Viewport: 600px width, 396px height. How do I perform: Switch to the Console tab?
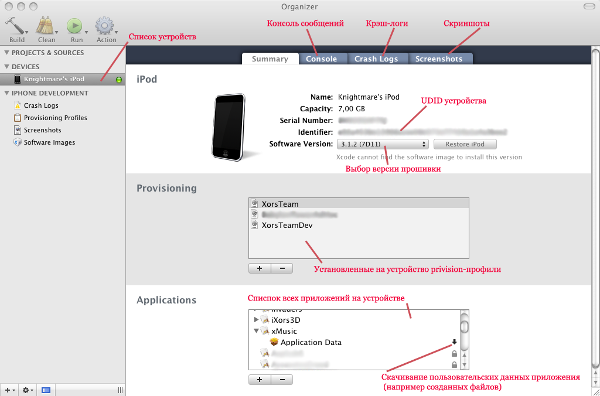click(322, 59)
